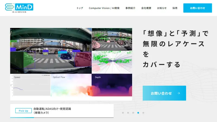The height and width of the screenshot is (122, 217).
Task: Select the second carousel dot
Action: tap(128, 113)
